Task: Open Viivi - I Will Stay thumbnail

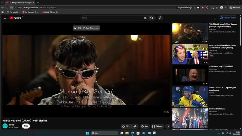Action: (190, 75)
